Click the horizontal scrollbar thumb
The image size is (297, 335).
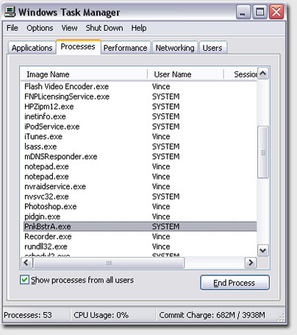[109, 263]
